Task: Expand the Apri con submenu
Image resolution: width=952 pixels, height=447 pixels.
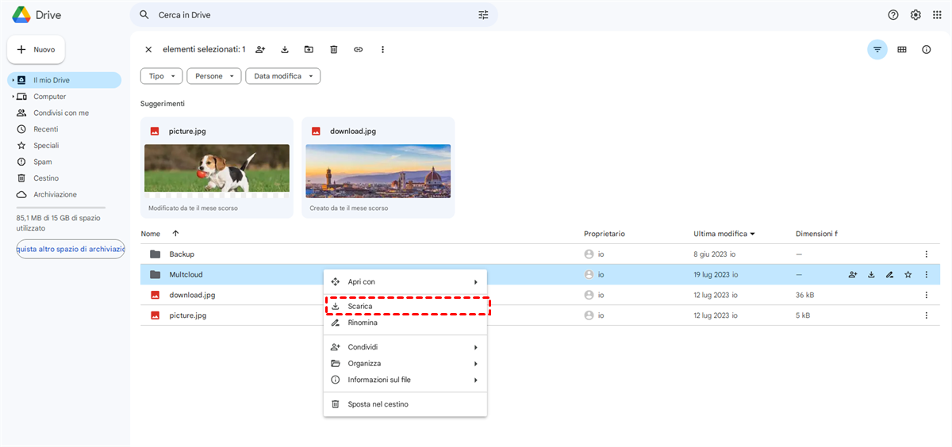Action: click(x=405, y=281)
